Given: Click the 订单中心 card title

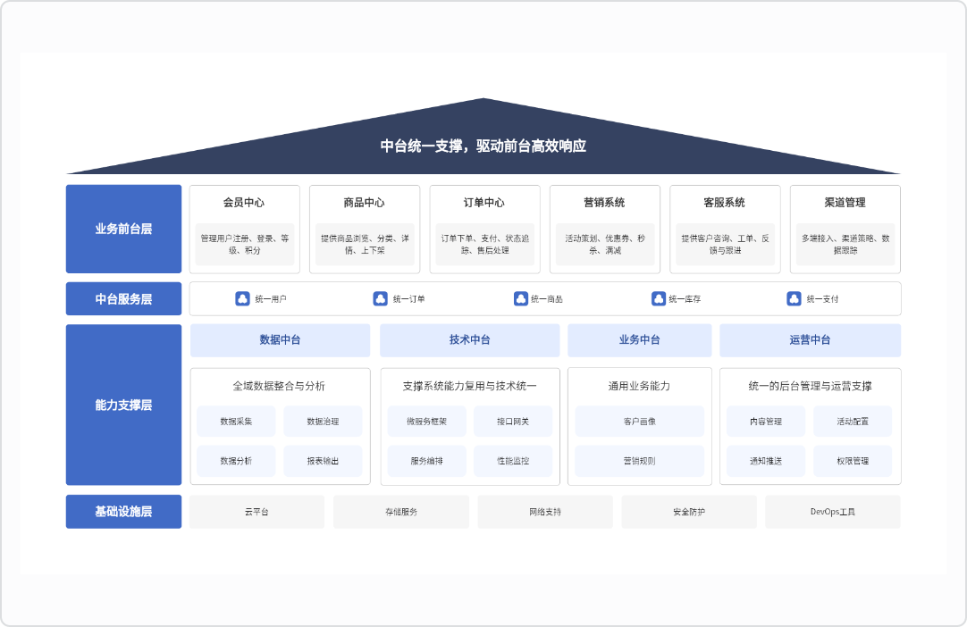Looking at the screenshot, I should pyautogui.click(x=484, y=203).
